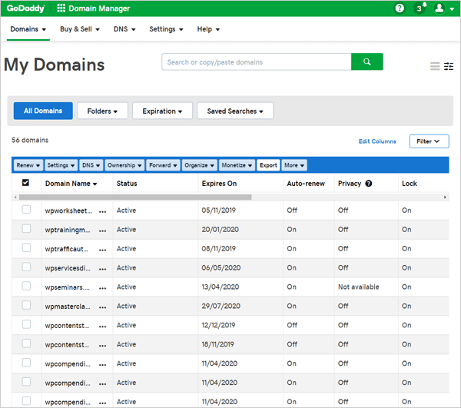461x408 pixels.
Task: Open options dots for wptrainingm row
Action: (103, 231)
